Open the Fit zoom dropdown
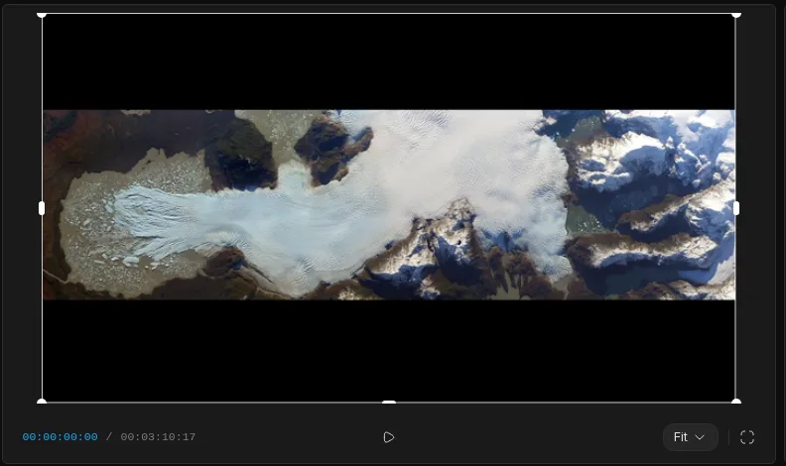Viewport: 786px width, 466px height. (691, 437)
